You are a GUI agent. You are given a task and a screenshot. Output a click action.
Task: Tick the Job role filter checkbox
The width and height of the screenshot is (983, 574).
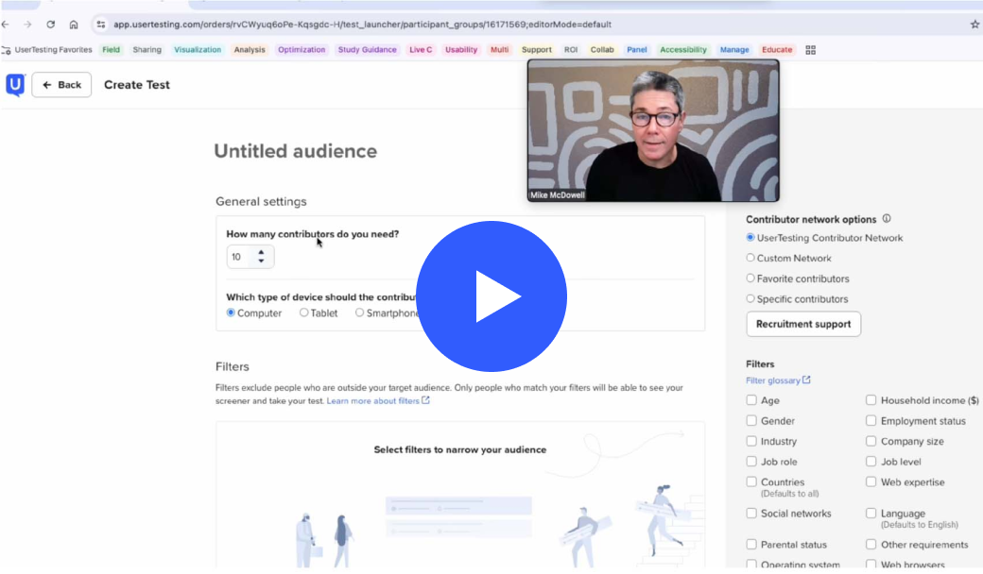[751, 462]
